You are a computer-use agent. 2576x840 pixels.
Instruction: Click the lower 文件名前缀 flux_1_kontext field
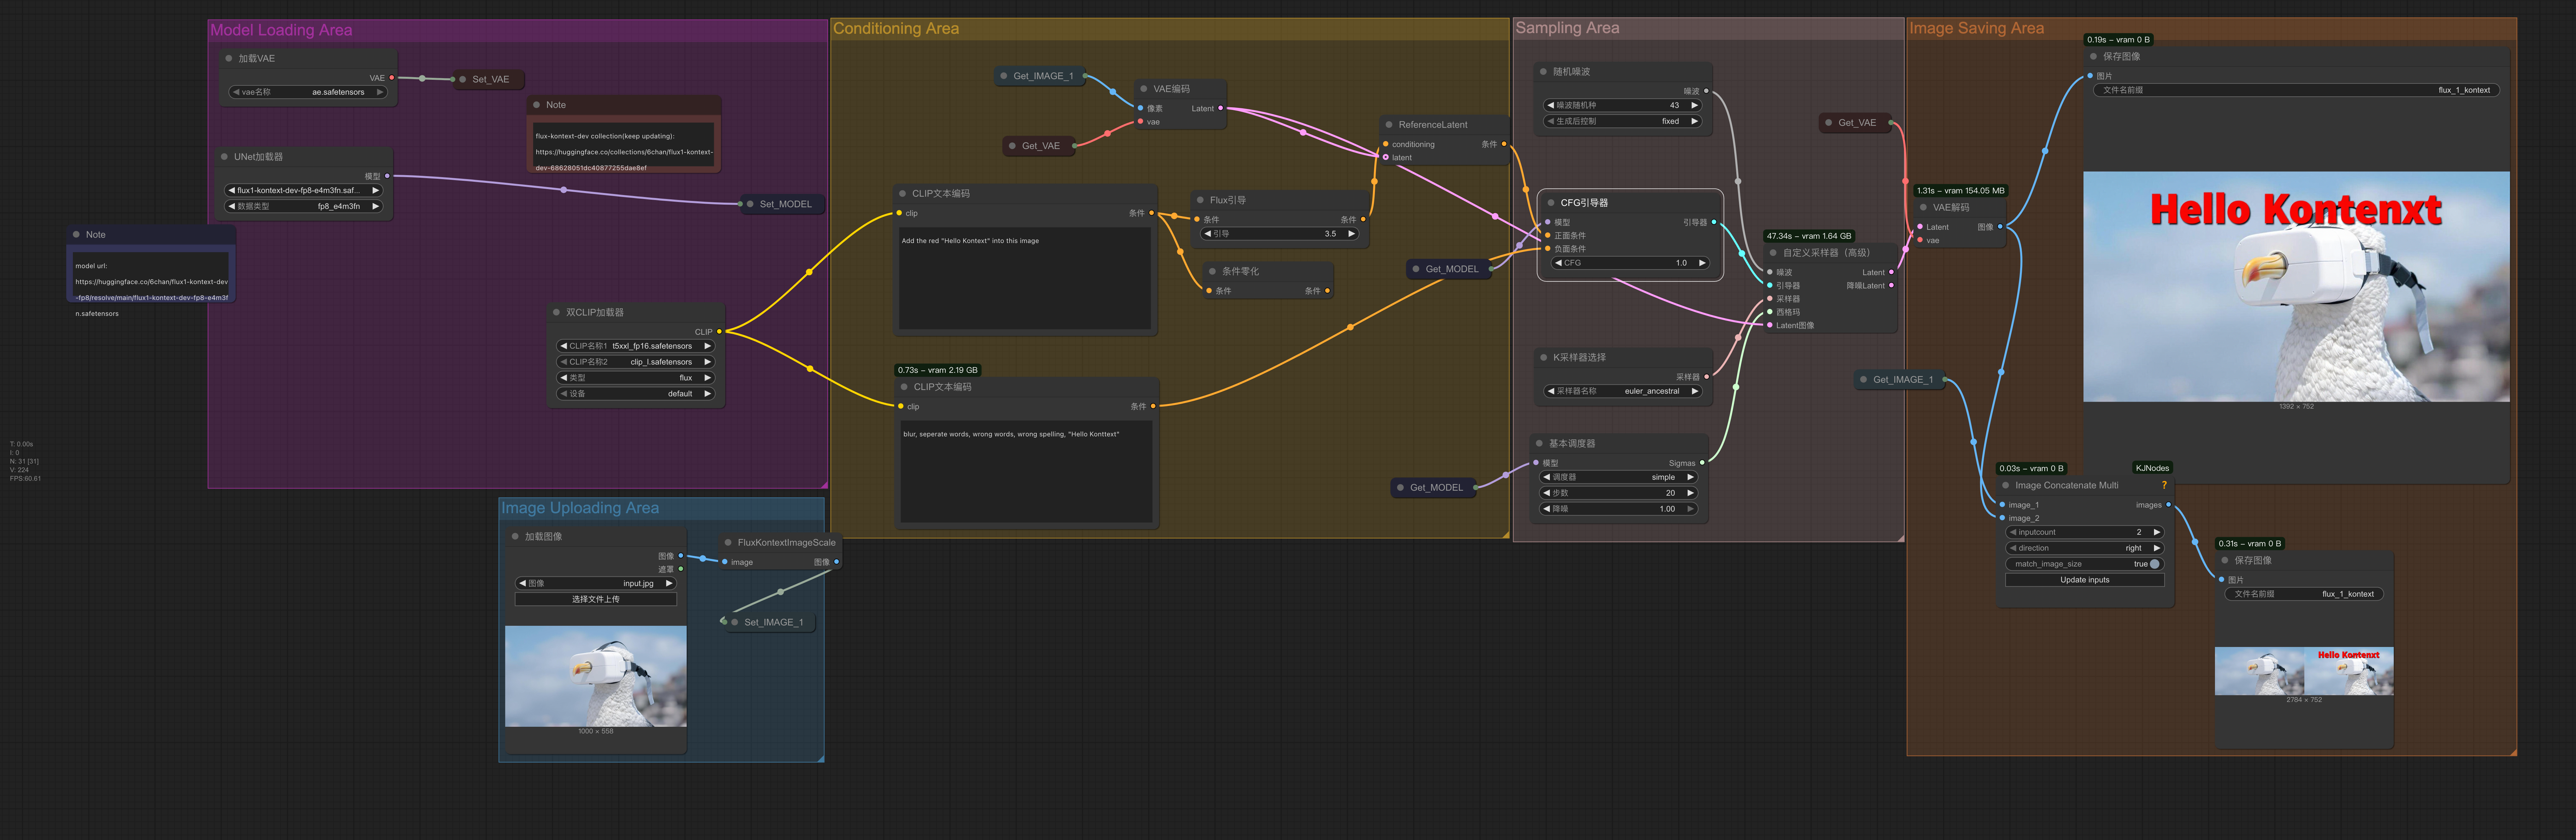(2304, 594)
